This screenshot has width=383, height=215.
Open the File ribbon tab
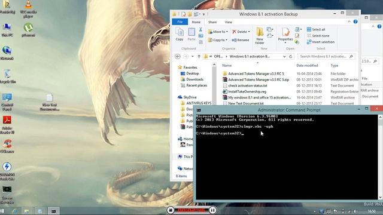click(180, 22)
